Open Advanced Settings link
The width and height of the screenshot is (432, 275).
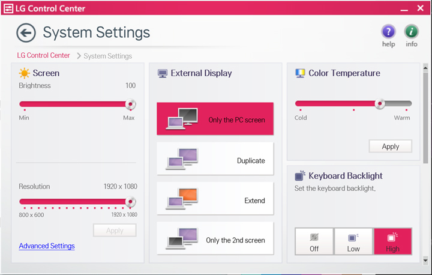tap(47, 246)
